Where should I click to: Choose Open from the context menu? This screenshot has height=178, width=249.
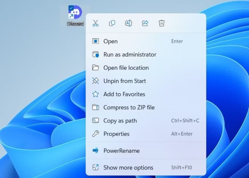point(110,41)
